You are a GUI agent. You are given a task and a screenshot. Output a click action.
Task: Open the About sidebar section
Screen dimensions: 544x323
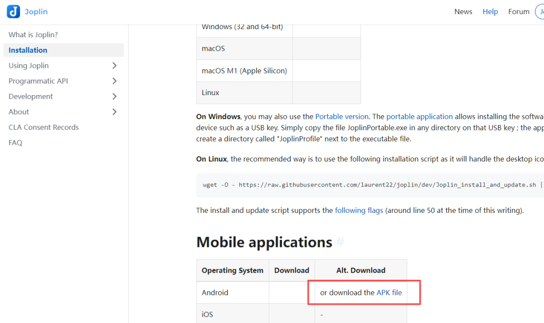[19, 112]
